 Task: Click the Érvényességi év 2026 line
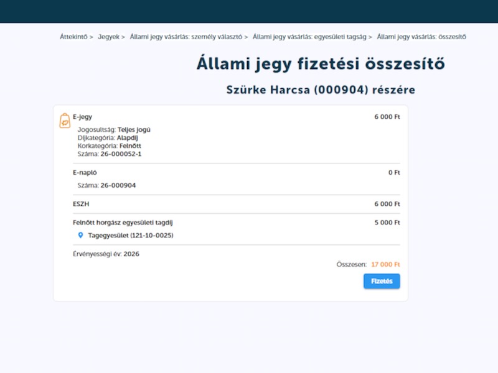[x=106, y=254]
